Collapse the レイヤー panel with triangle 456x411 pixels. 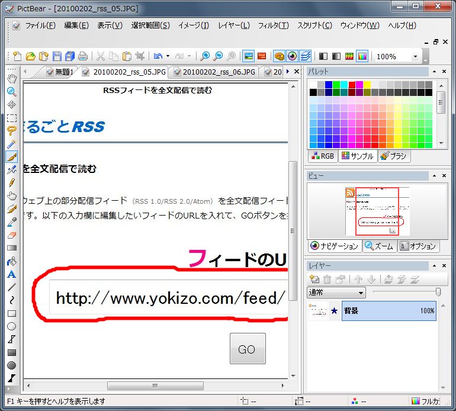(435, 265)
